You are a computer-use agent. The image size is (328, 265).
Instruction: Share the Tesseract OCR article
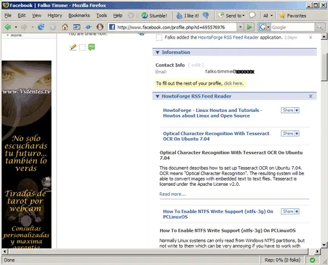click(x=290, y=133)
